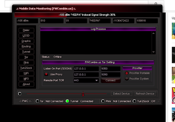Screen dimensions: 175x122
Task: Select the Tor panel button
Action: [x=26, y=57]
